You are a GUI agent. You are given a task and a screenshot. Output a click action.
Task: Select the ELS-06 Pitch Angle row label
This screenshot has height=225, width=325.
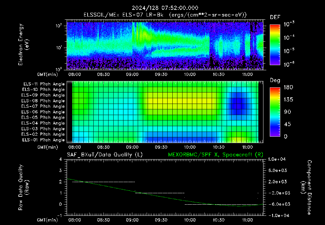coord(43,112)
